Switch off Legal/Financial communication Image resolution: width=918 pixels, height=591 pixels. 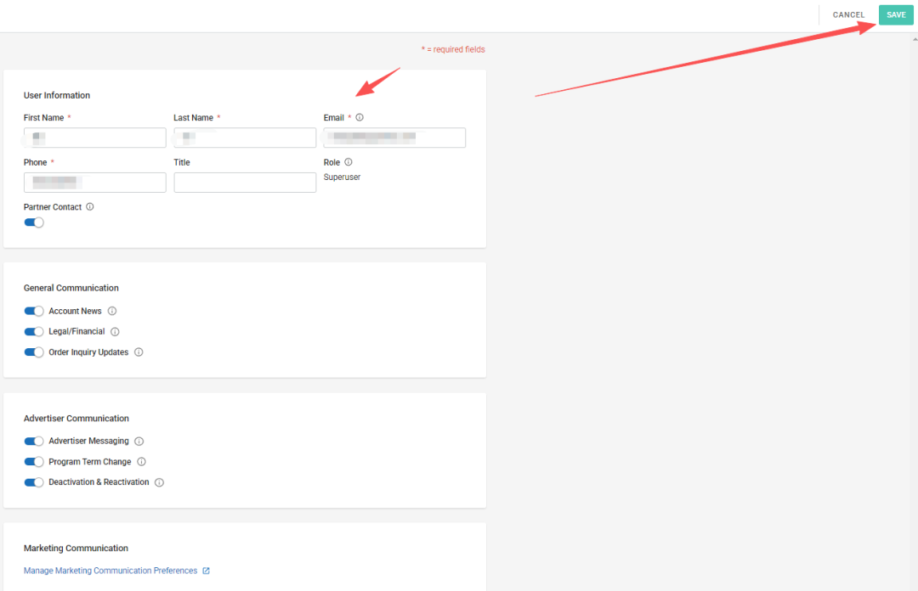[x=34, y=332]
